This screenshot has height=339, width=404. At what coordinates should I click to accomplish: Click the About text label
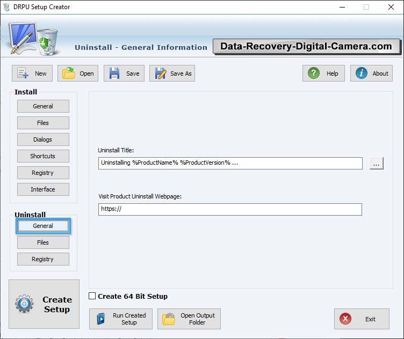(380, 73)
